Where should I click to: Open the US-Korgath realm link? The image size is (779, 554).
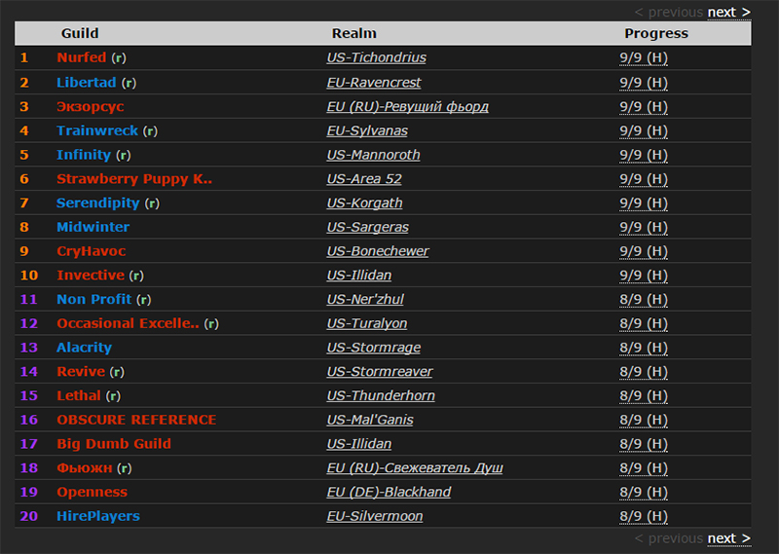[364, 203]
